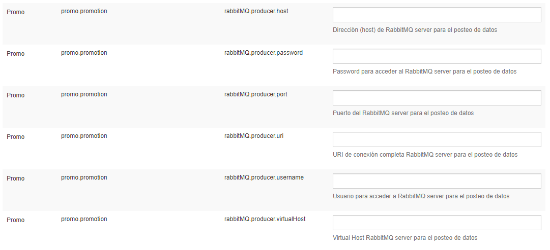
Task: Click the rabbitMQ.producer.uri key name
Action: (x=253, y=136)
